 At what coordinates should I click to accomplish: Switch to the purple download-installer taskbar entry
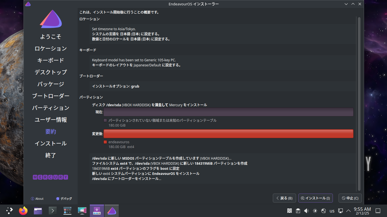pos(97,211)
